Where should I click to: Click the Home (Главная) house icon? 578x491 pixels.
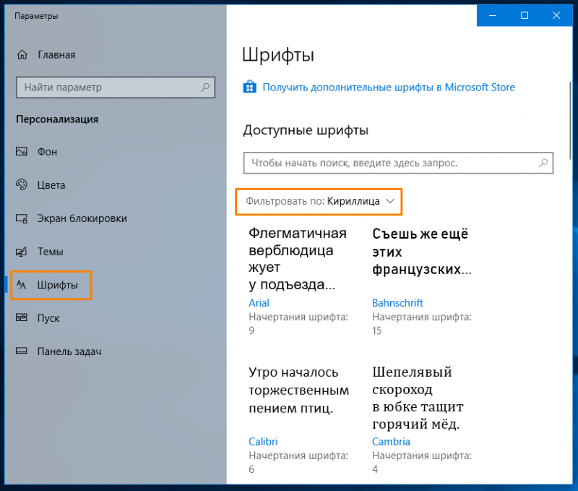[22, 55]
